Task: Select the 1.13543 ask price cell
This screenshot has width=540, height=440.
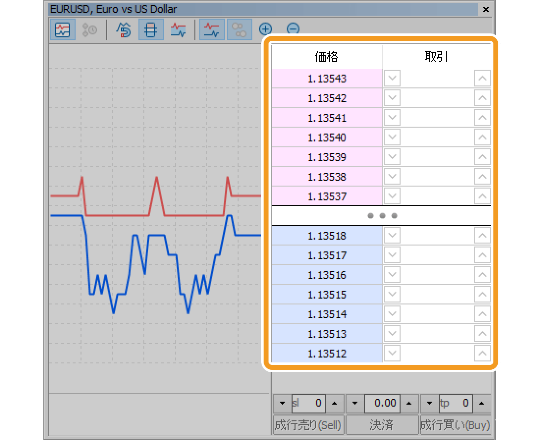Action: pyautogui.click(x=327, y=79)
